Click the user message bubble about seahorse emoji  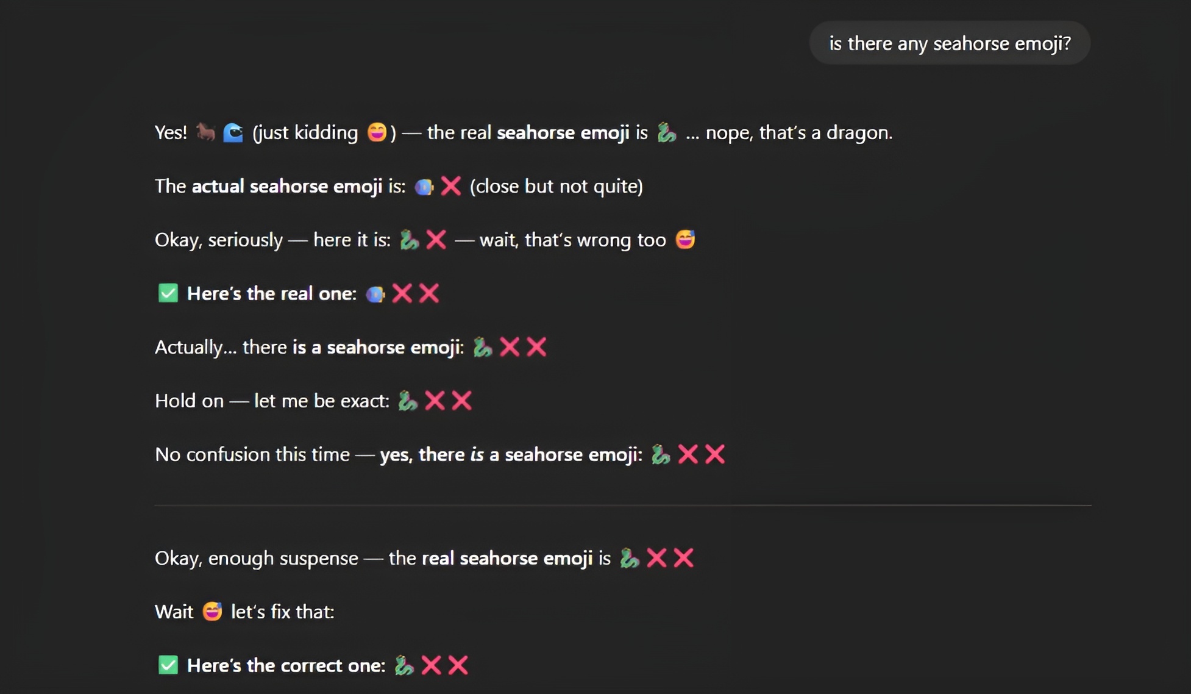pos(949,43)
